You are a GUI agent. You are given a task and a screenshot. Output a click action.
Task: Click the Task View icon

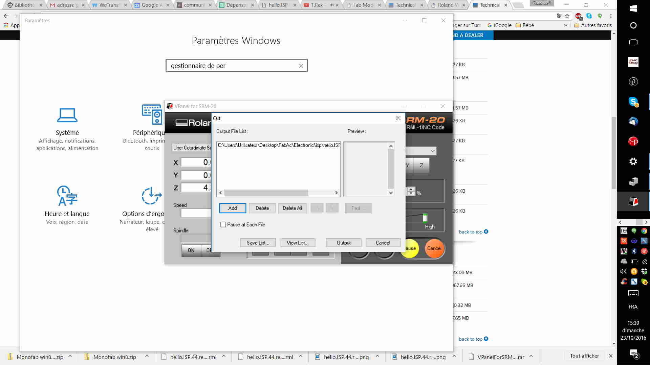tap(633, 42)
